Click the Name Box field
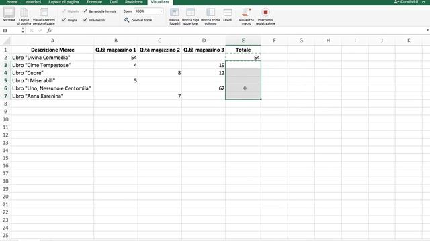The width and height of the screenshot is (430, 241). [x=11, y=31]
